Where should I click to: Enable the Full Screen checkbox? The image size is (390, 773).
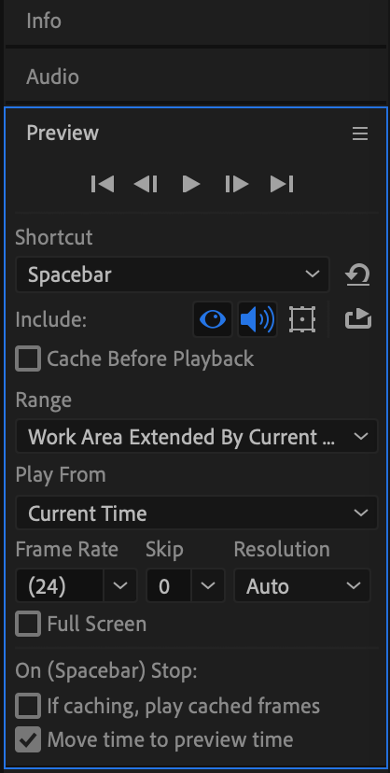pyautogui.click(x=28, y=625)
